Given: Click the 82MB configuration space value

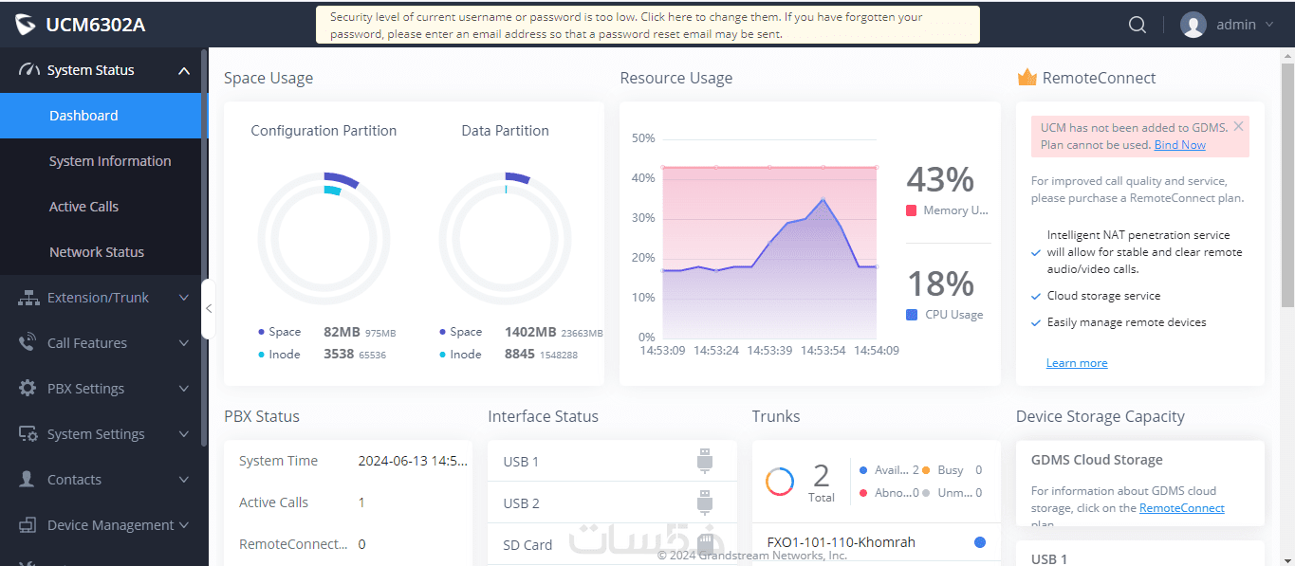Looking at the screenshot, I should coord(342,332).
